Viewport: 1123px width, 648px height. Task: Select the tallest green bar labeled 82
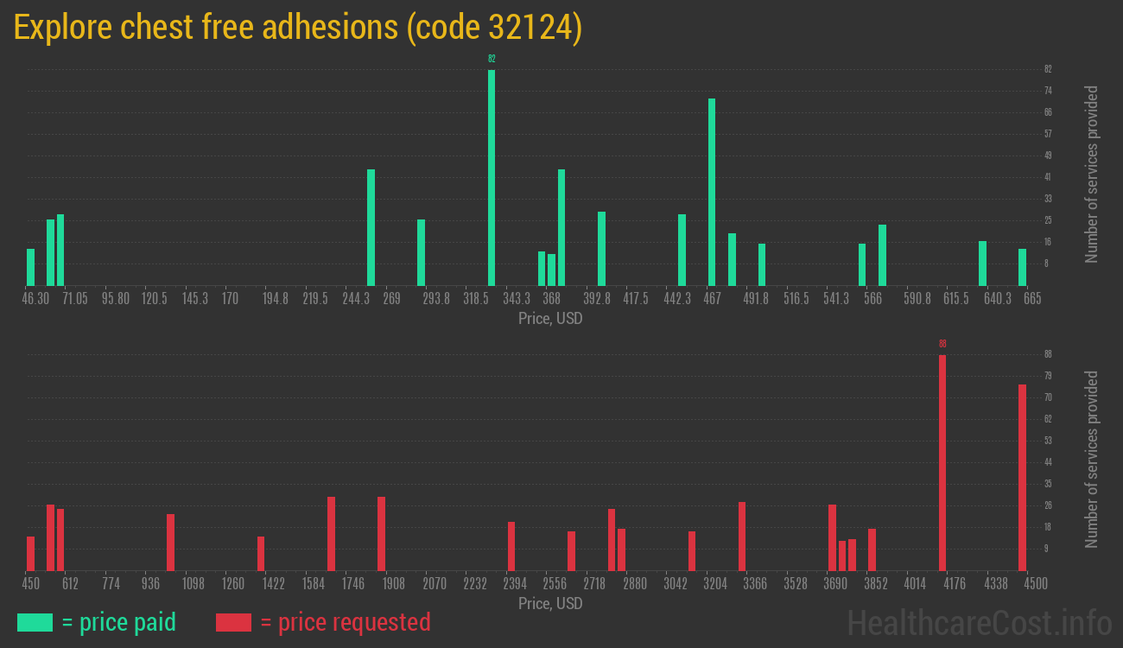click(492, 177)
